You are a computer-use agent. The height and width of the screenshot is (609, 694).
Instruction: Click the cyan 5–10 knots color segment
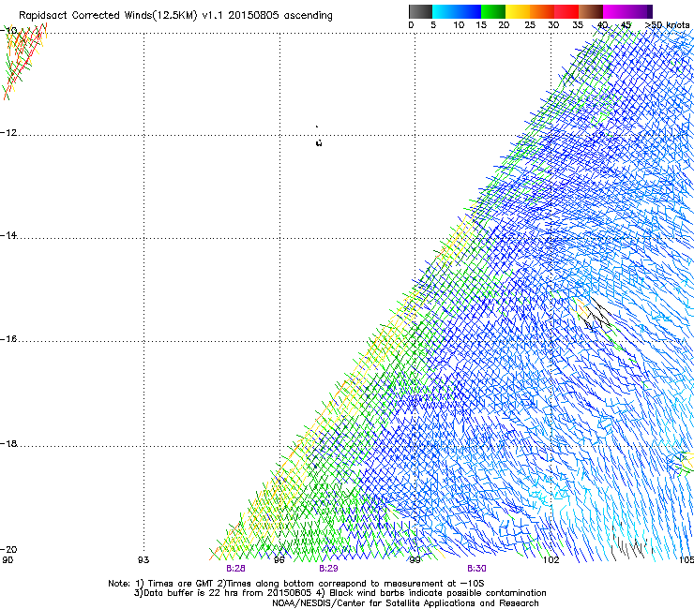point(445,11)
